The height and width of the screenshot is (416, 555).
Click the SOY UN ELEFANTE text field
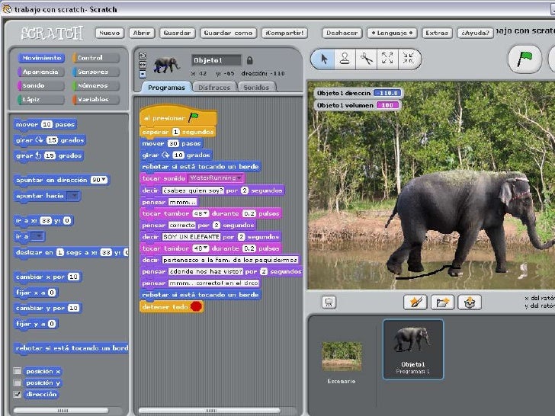(191, 237)
